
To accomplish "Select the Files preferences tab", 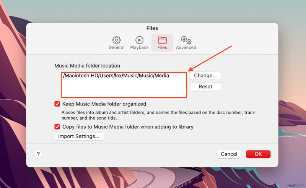I will point(162,43).
